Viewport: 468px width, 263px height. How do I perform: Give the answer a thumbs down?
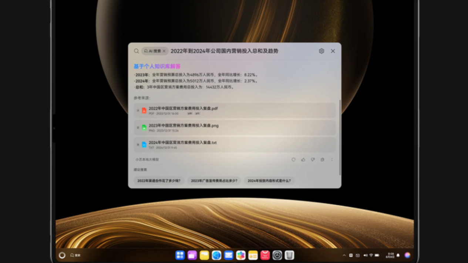[x=313, y=160]
